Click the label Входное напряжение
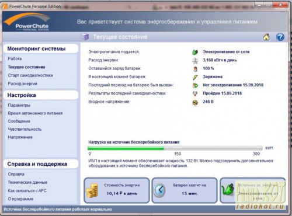This screenshot has height=216, width=292. (x=109, y=102)
